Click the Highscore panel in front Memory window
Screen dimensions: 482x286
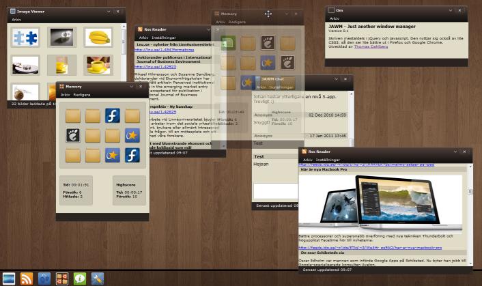pos(129,190)
